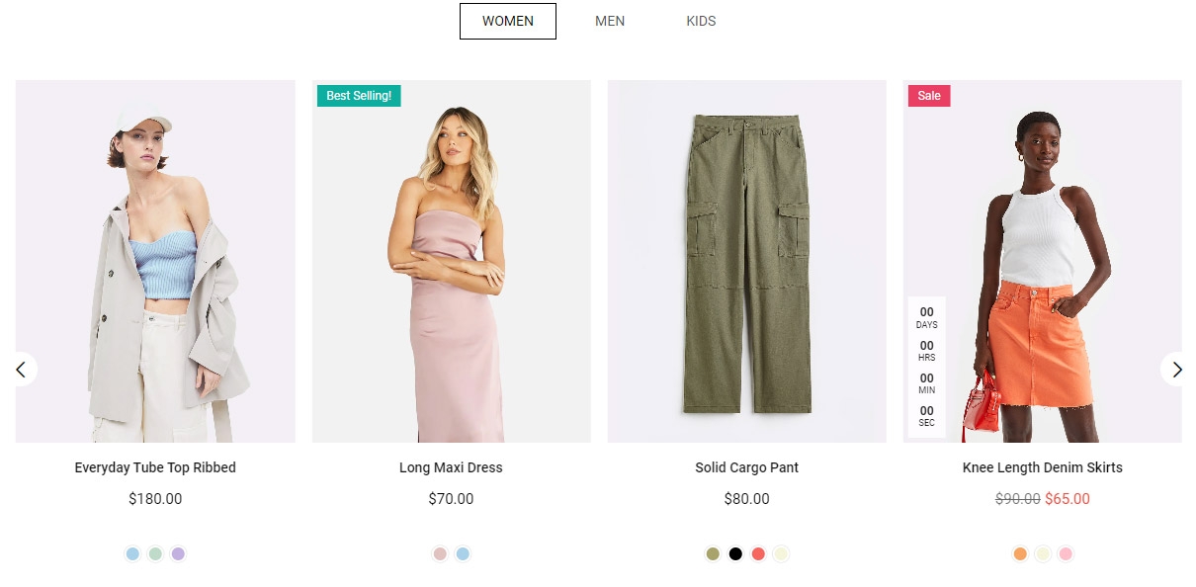Pick the purple swatch for Tube Top
Screen dimensions: 1196x587
(x=178, y=554)
